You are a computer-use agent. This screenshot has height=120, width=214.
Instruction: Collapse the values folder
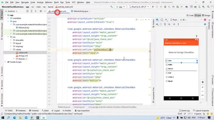point(11,49)
